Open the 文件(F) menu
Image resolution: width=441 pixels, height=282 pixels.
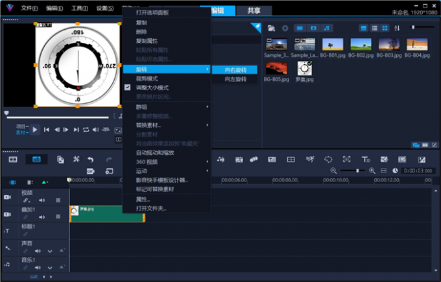click(x=30, y=8)
